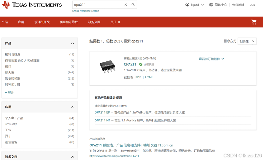This screenshot has width=263, height=160.
Task: Open the lkjasd account dropdown
Action: pos(195,5)
